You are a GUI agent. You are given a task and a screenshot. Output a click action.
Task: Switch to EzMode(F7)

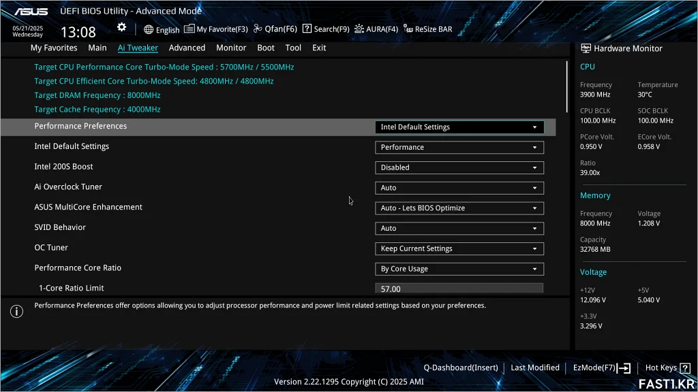click(x=594, y=367)
